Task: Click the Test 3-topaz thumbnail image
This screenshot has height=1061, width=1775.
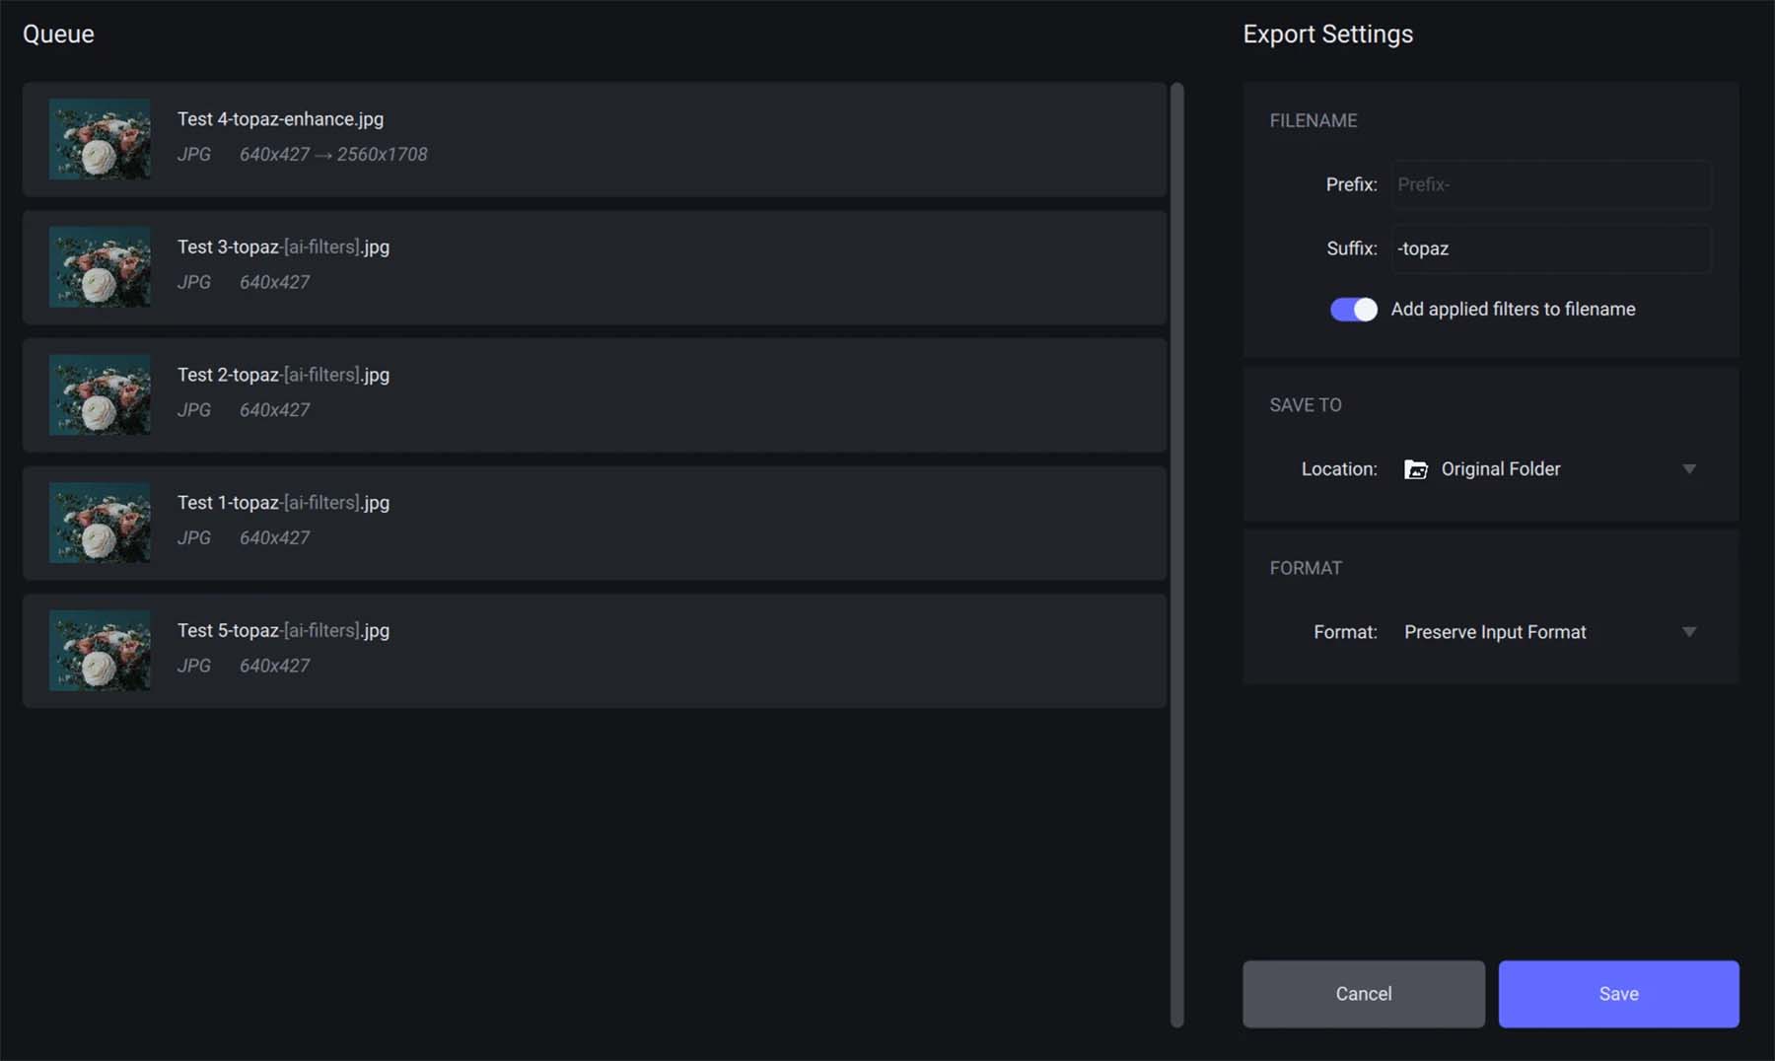Action: pos(99,267)
